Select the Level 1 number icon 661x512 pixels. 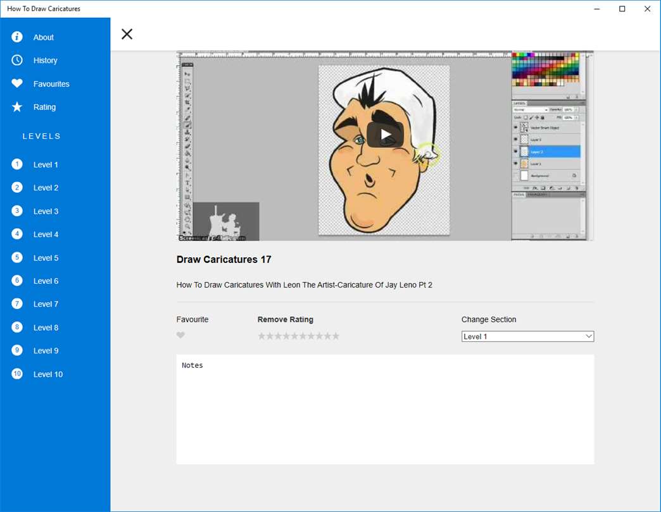(x=17, y=164)
